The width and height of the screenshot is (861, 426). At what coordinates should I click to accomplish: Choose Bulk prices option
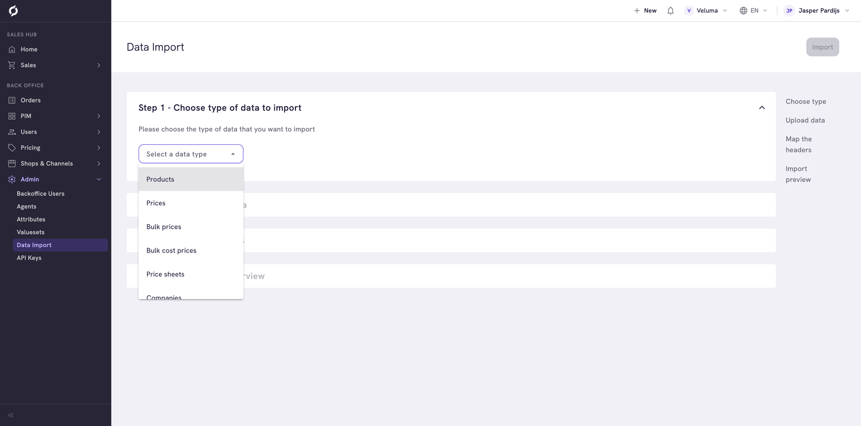[191, 227]
